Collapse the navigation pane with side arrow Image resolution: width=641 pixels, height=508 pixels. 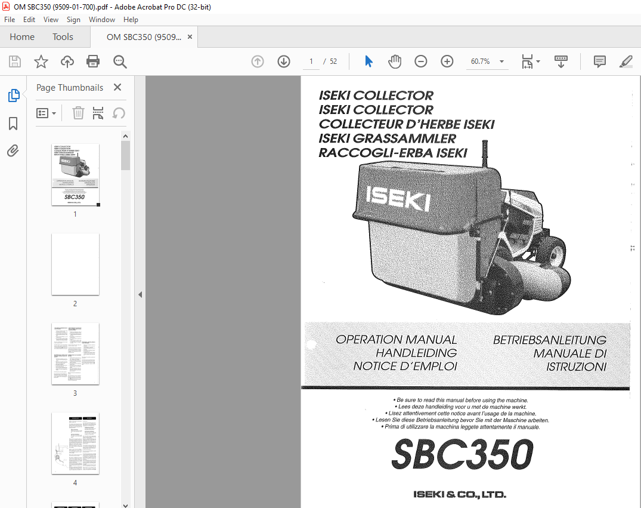pos(140,294)
